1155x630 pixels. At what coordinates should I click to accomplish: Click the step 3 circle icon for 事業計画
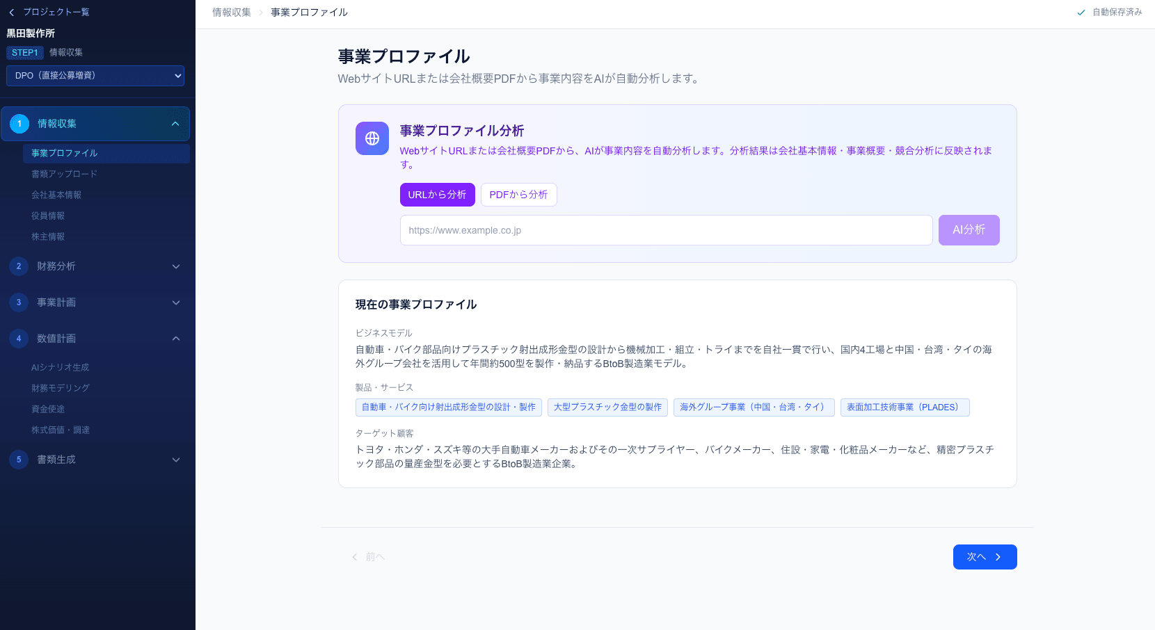[18, 302]
